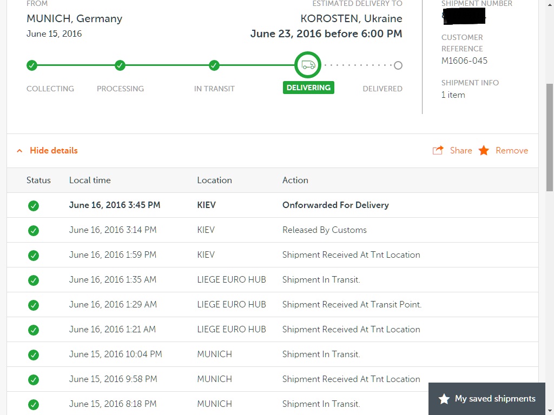Viewport: 554px width, 415px height.
Task: Click the vertical scrollbar thumb
Action: tap(550, 137)
